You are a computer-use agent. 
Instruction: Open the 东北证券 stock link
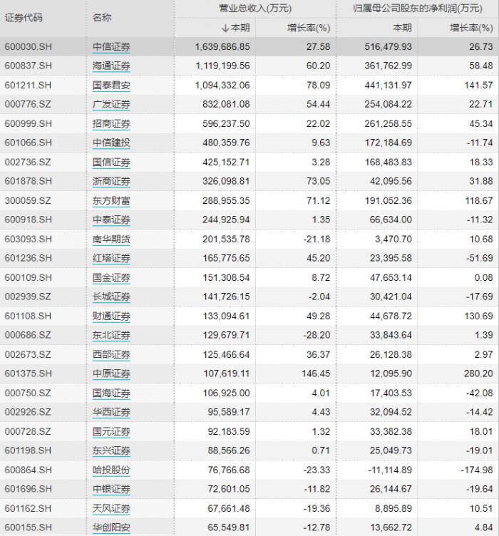tap(111, 335)
